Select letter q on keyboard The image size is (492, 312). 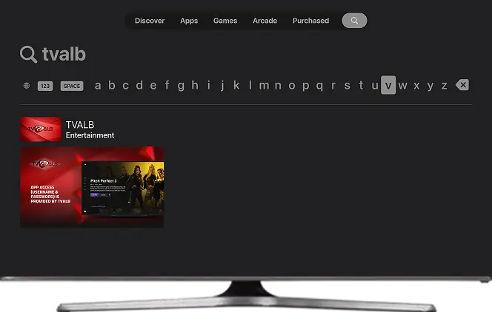(319, 86)
